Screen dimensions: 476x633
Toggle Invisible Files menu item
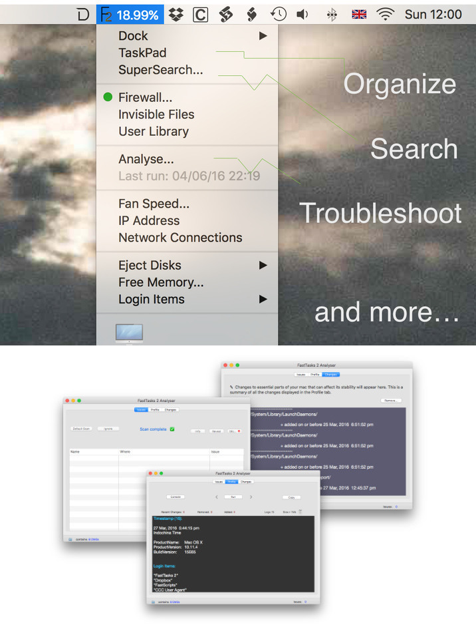click(156, 114)
